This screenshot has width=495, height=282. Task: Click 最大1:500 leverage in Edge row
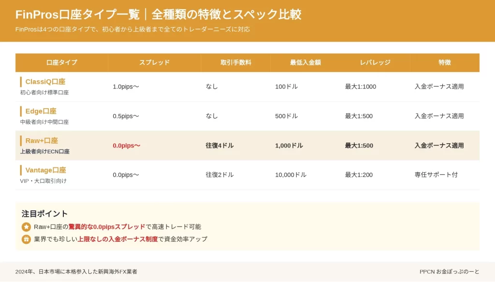359,116
